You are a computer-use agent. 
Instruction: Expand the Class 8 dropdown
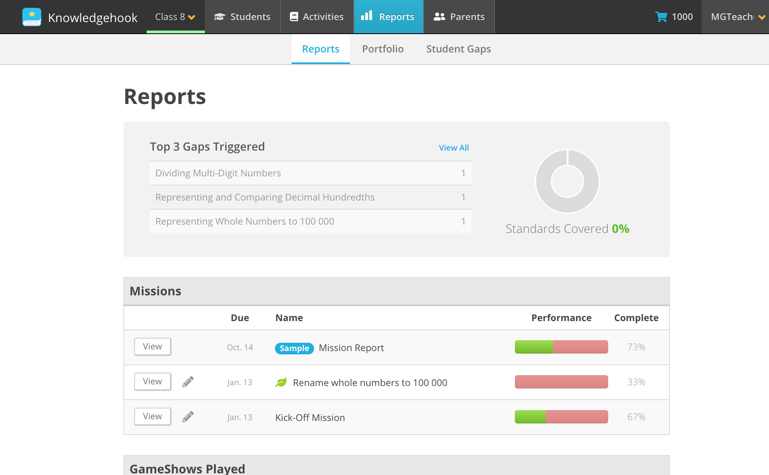175,17
